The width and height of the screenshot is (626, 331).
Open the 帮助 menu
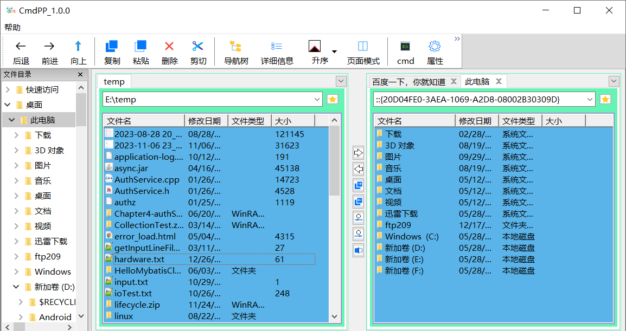click(12, 27)
